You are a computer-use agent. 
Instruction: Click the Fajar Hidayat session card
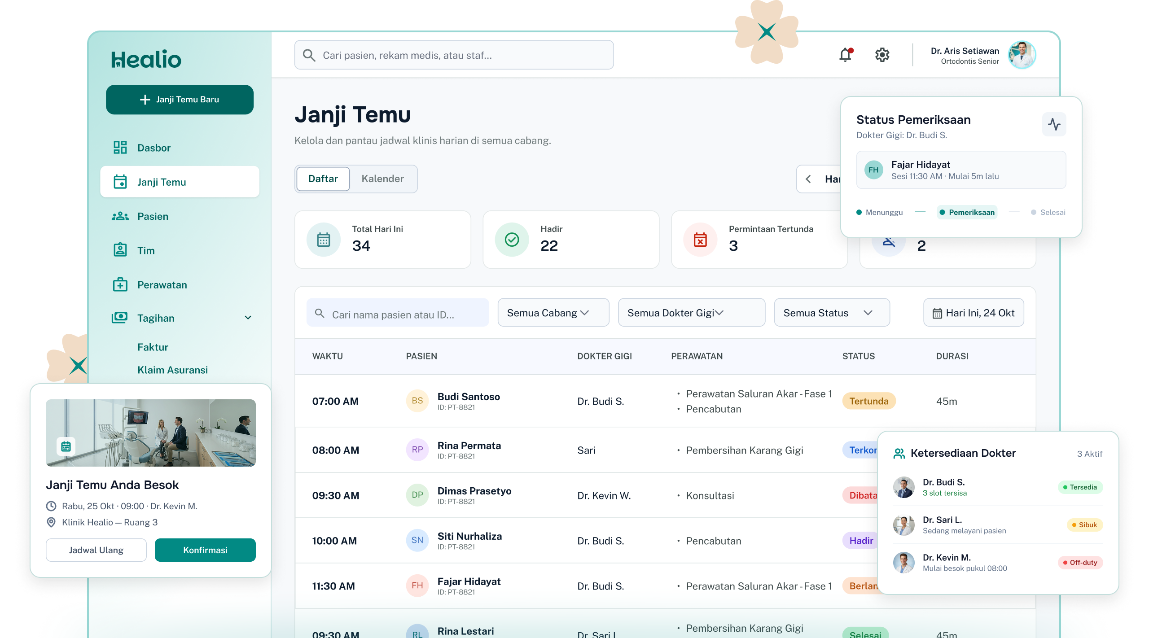(961, 170)
